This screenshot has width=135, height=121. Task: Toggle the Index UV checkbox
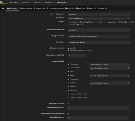pyautogui.click(x=68, y=90)
